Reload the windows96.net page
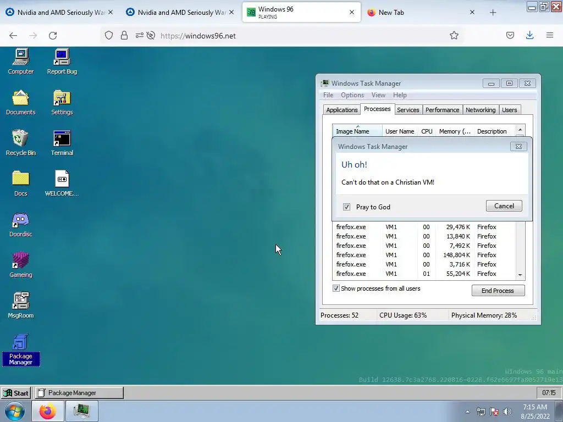The width and height of the screenshot is (563, 422). point(53,36)
